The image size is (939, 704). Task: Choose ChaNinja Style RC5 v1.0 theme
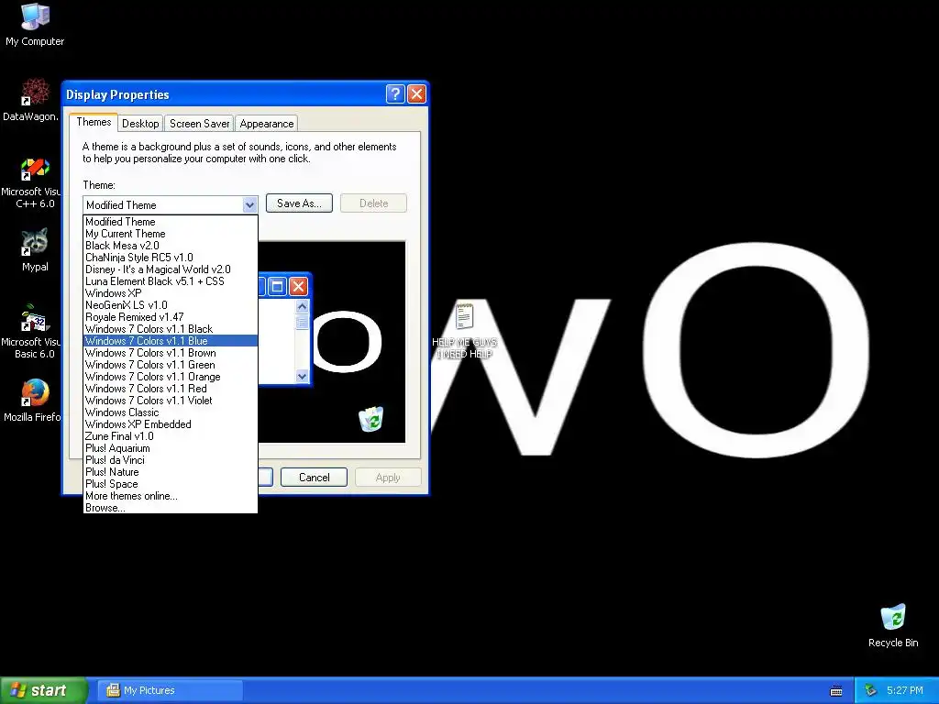(170, 258)
